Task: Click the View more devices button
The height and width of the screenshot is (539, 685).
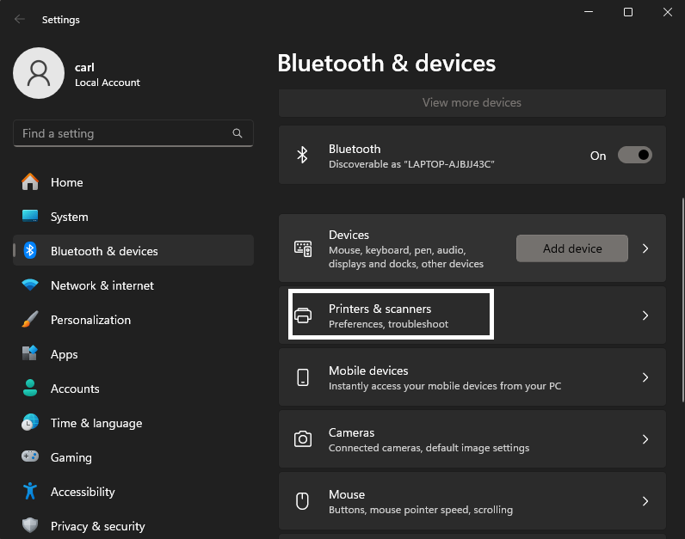Action: (x=472, y=102)
